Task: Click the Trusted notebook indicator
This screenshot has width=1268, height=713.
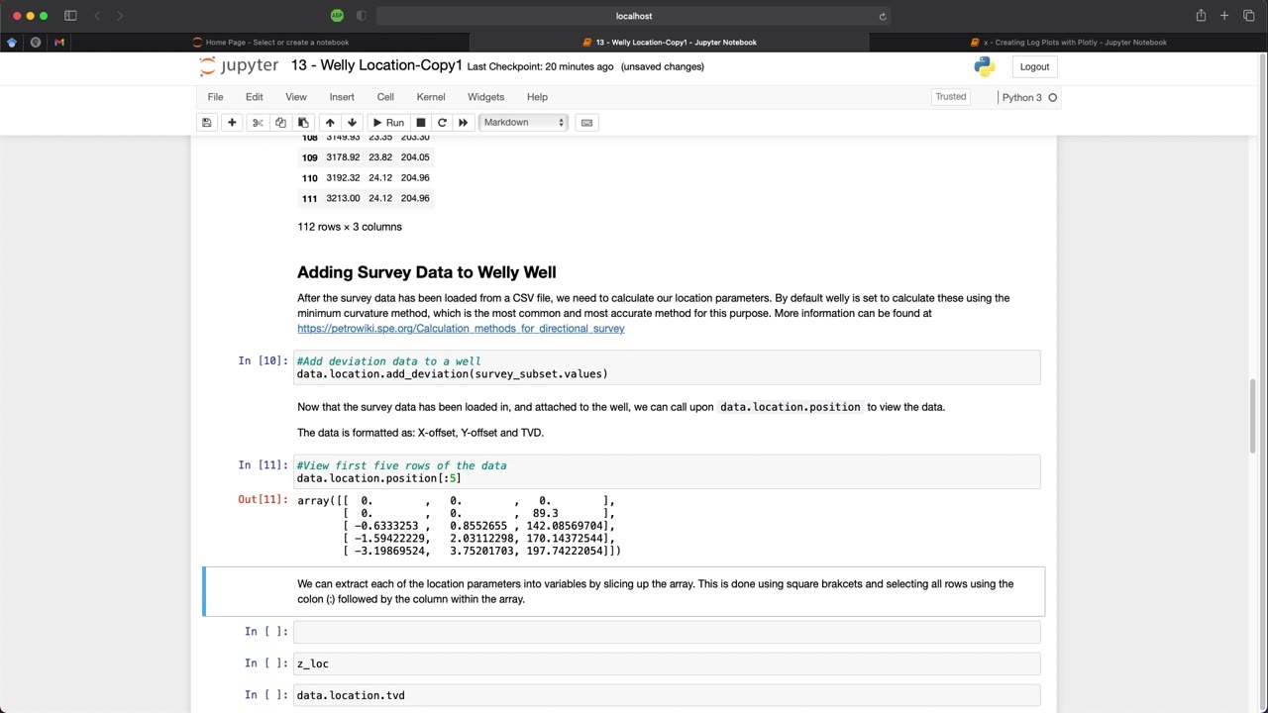Action: tap(950, 96)
